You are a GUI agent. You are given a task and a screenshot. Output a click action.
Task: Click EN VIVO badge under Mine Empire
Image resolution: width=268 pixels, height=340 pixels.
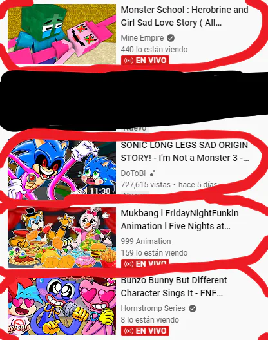coord(145,60)
